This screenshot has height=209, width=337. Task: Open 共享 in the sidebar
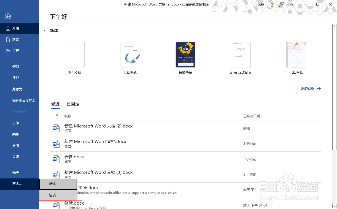[x=16, y=134]
